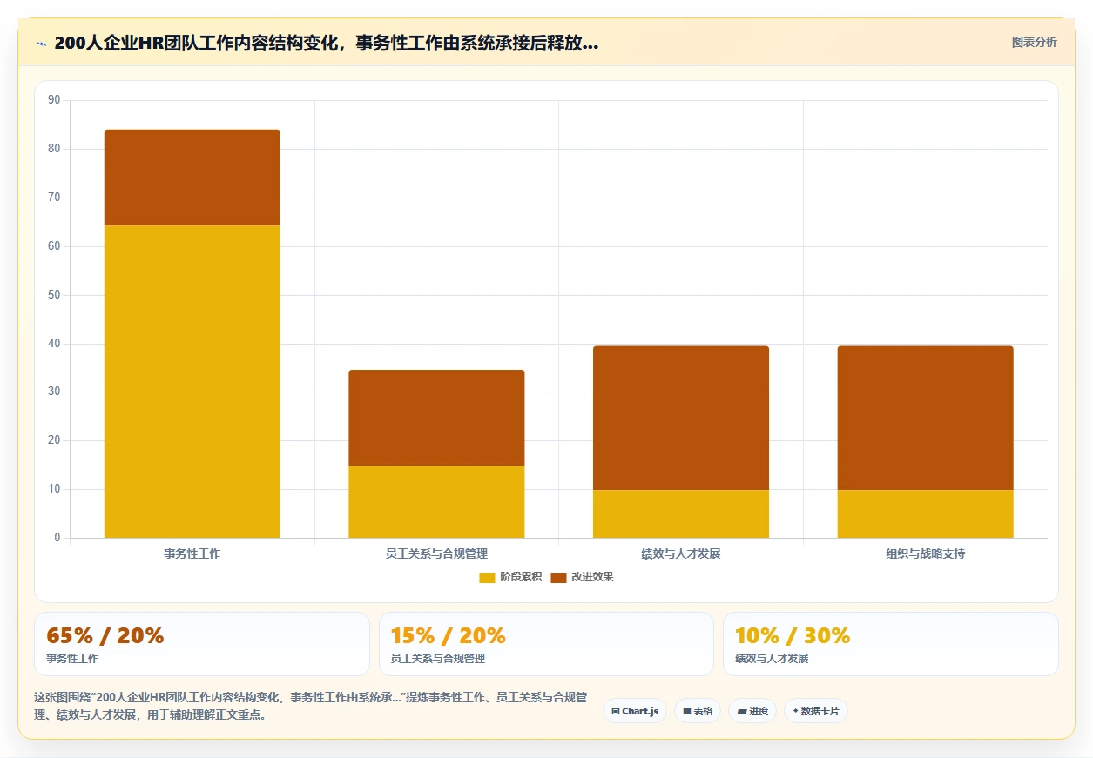Toggle the 阶段累积 legend item
This screenshot has width=1093, height=758.
[510, 578]
